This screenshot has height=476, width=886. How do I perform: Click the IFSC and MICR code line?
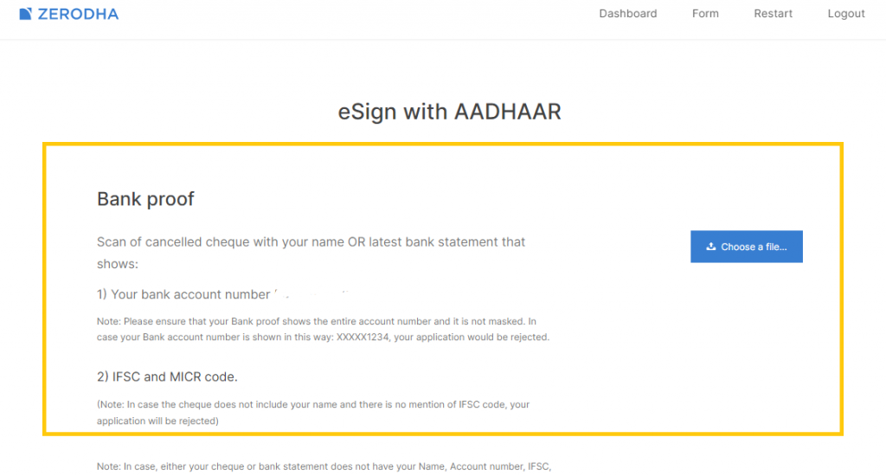[167, 376]
